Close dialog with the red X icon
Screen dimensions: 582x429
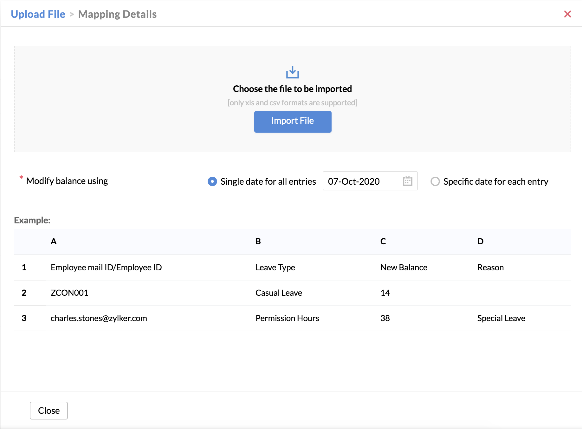pos(567,14)
